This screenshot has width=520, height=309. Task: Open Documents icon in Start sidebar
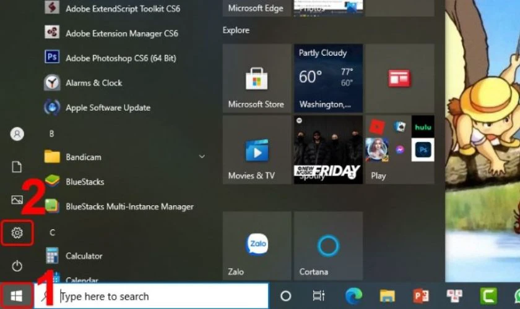17,167
